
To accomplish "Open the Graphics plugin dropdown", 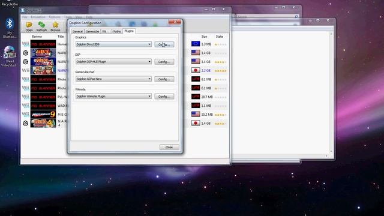I will [x=113, y=44].
